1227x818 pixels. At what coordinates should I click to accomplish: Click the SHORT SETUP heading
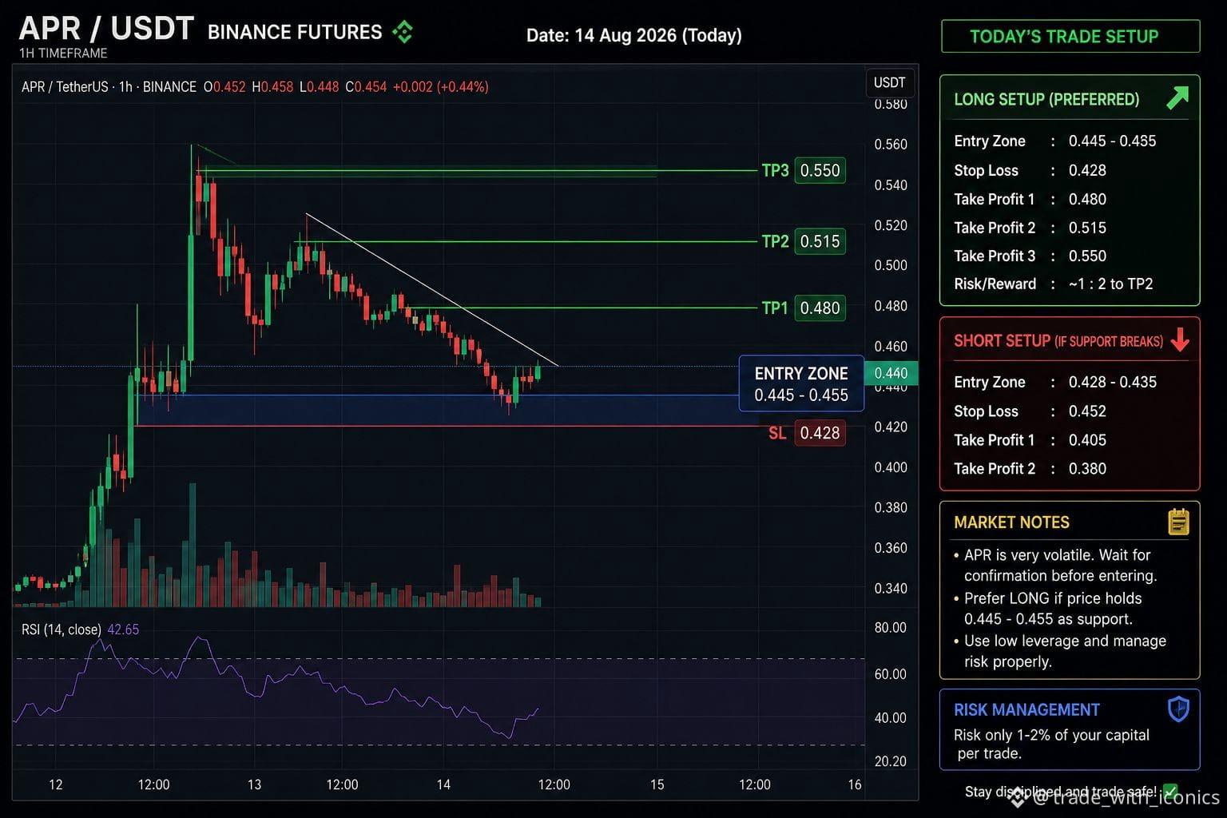[1058, 341]
